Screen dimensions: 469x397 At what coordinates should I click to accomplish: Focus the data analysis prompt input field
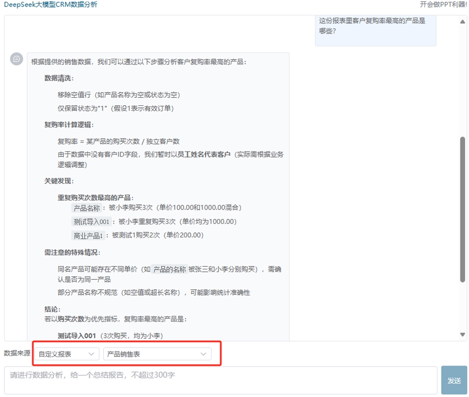(x=221, y=380)
